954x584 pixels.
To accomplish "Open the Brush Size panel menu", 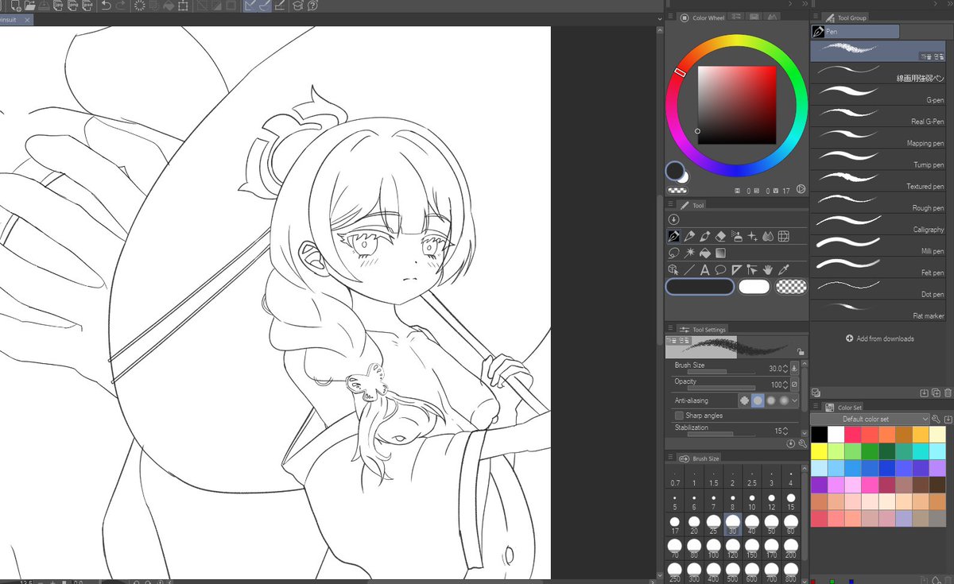I will click(x=670, y=458).
